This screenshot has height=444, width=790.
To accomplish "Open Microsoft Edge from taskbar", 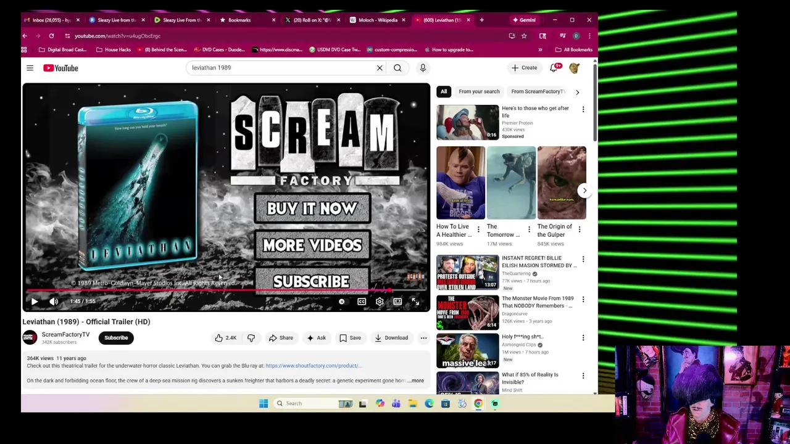I will (x=429, y=403).
